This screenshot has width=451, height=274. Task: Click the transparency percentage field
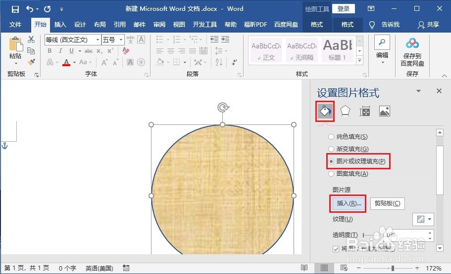point(405,235)
